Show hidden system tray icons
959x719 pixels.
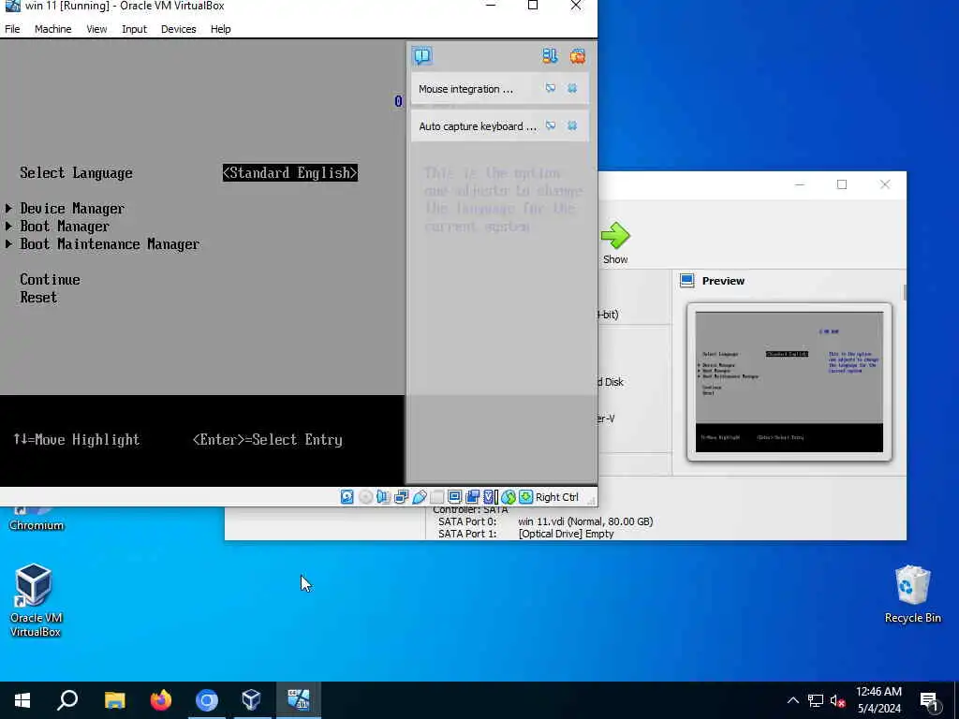[792, 700]
